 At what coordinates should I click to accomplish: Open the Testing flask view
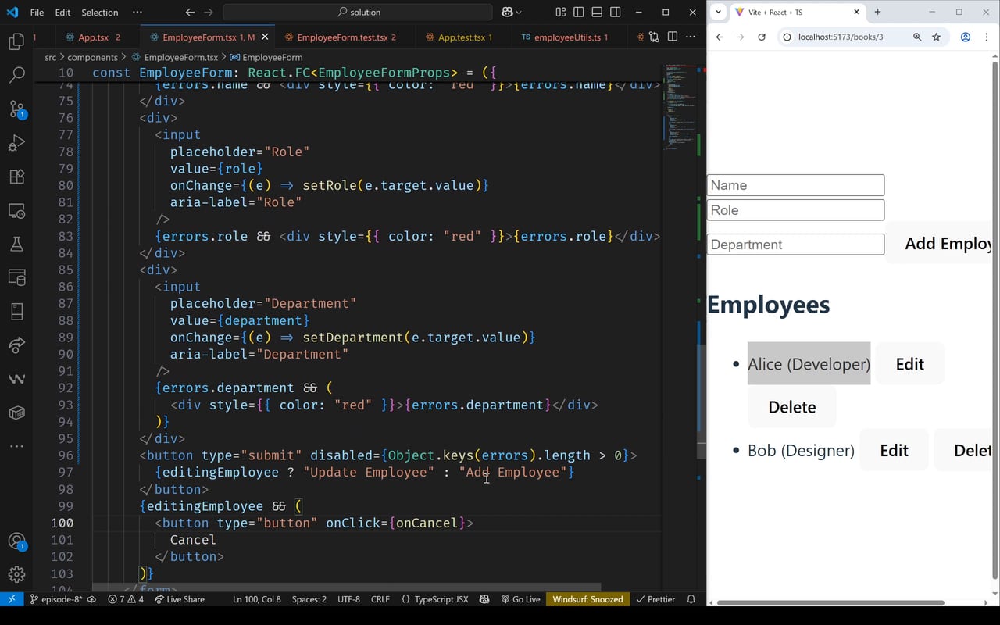(x=16, y=245)
